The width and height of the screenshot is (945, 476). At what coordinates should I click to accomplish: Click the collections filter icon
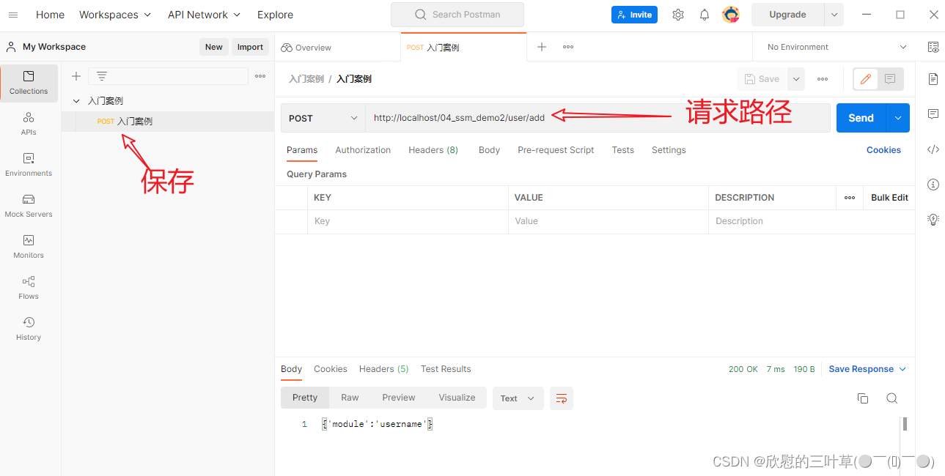point(102,76)
